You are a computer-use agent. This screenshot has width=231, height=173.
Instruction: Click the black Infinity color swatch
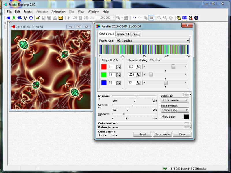tap(186, 117)
